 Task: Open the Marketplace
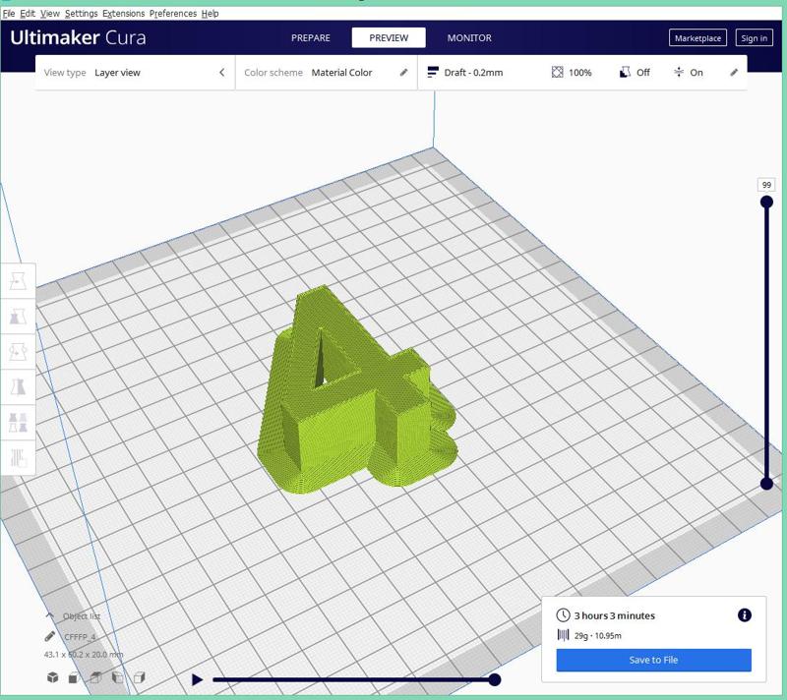tap(697, 38)
